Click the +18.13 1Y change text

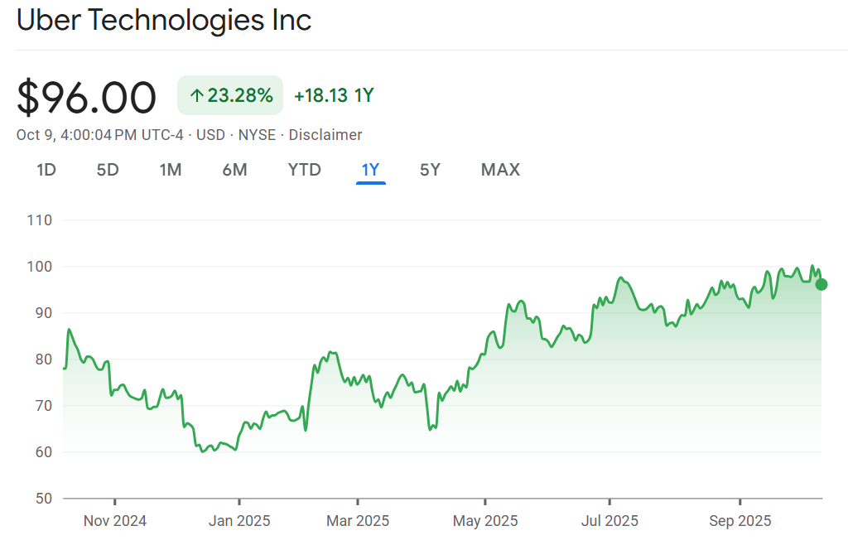point(334,96)
